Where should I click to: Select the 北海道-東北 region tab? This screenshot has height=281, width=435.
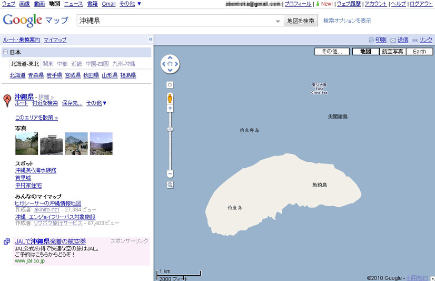[x=25, y=64]
